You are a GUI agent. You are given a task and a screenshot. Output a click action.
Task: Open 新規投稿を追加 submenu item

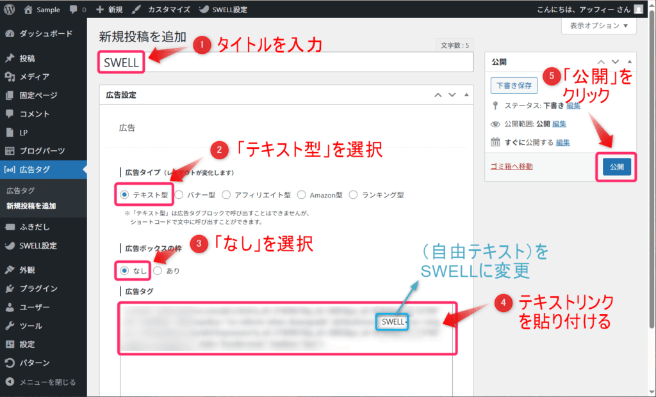tap(31, 206)
